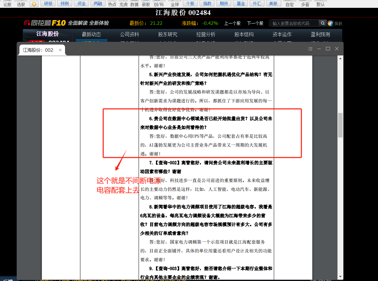Focus the stock name or code search field
378x281 pixels.
click(294, 23)
